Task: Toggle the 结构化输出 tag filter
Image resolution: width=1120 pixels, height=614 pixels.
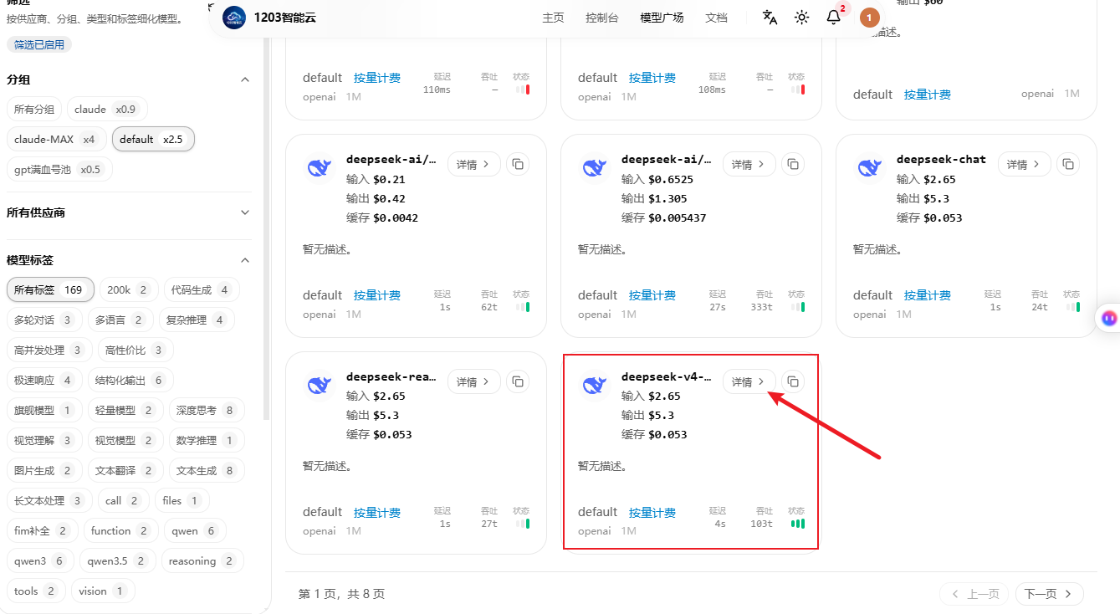Action: click(130, 381)
